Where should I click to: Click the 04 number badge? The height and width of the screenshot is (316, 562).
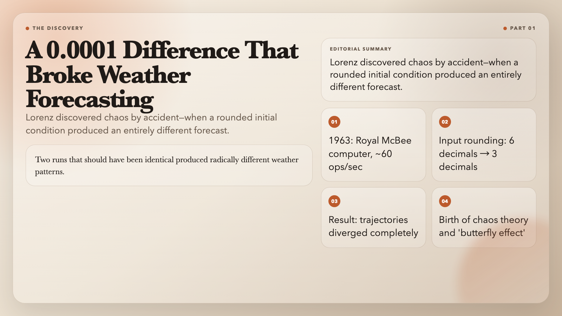click(x=445, y=201)
